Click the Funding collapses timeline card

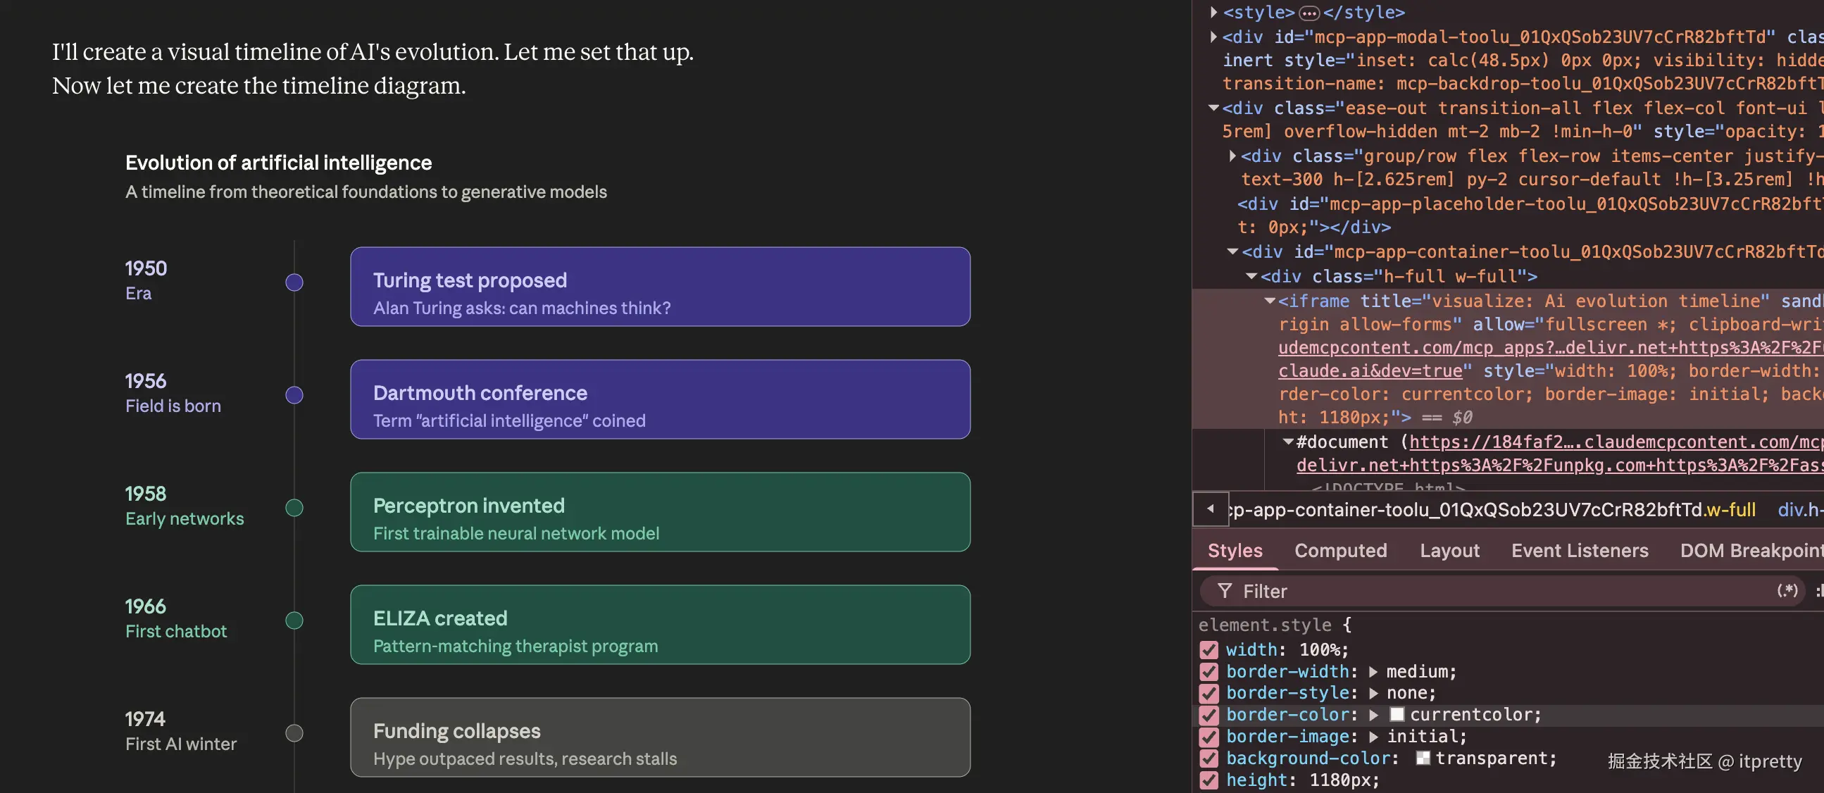[x=660, y=737]
